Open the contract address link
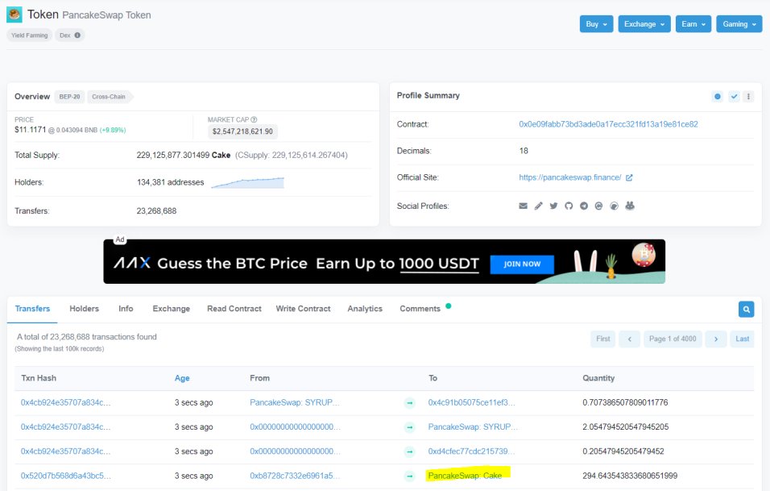Image resolution: width=770 pixels, height=491 pixels. tap(608, 124)
